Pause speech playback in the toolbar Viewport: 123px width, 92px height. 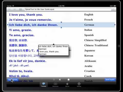click(54, 80)
